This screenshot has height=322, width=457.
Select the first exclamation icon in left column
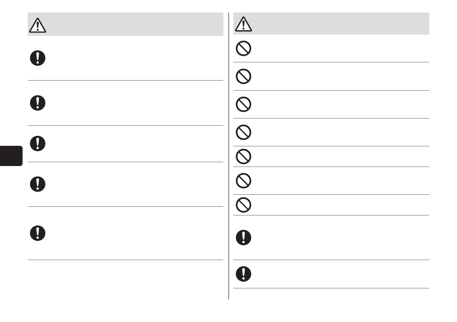37,58
